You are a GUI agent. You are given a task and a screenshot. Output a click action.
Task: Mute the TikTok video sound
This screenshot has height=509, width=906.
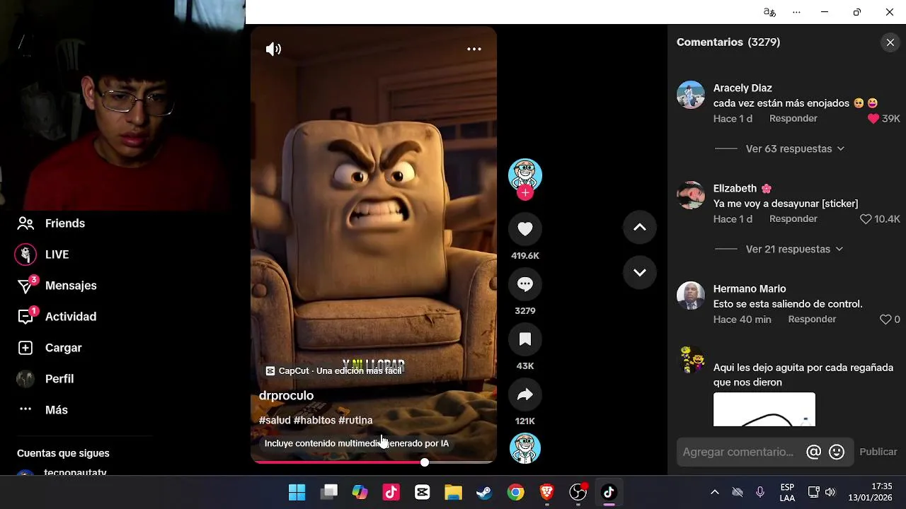click(273, 49)
